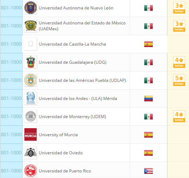Open Universidad de Guadalajara (UDG) link
This screenshot has width=189, height=178.
coord(73,62)
